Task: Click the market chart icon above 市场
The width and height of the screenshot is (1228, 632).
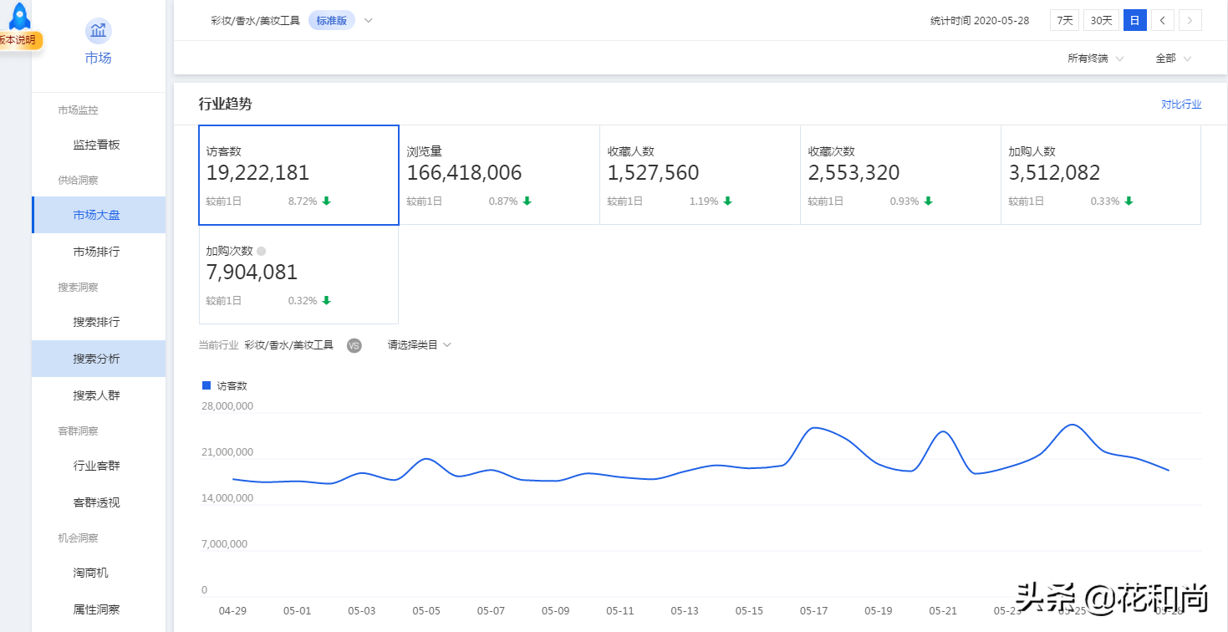Action: [x=98, y=32]
